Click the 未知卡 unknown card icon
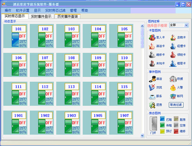 click(152, 63)
